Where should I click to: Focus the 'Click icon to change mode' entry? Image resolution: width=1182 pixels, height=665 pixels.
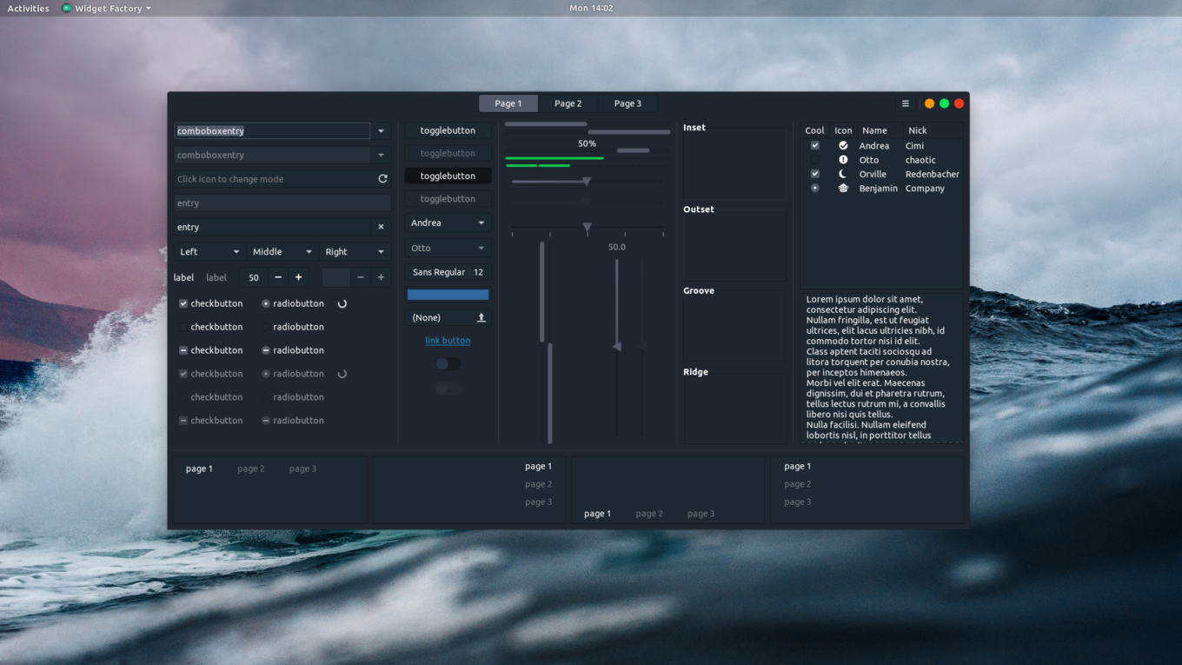(282, 179)
